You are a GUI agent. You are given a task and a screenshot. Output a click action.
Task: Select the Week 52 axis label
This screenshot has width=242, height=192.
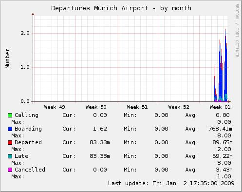tap(179, 107)
